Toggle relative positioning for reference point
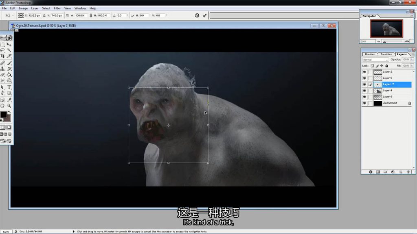Image resolution: width=417 pixels, height=234 pixels. point(44,15)
